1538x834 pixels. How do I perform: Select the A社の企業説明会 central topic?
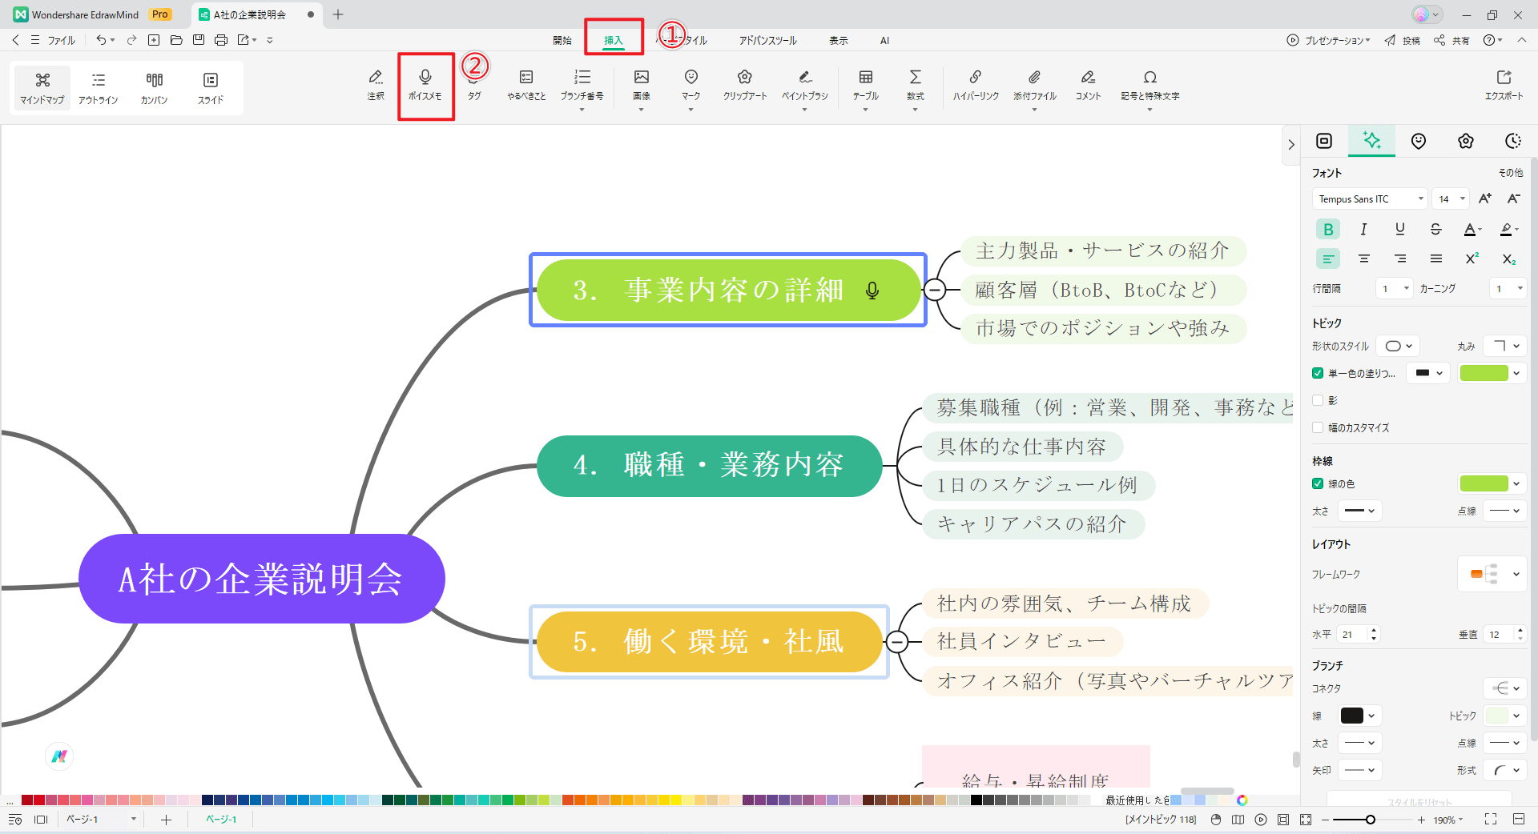click(262, 579)
